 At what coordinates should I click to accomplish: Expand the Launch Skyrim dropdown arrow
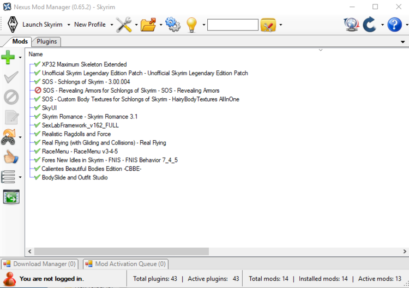pos(69,25)
